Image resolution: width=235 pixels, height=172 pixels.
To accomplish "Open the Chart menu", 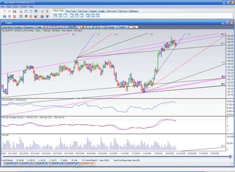I will point(15,7).
